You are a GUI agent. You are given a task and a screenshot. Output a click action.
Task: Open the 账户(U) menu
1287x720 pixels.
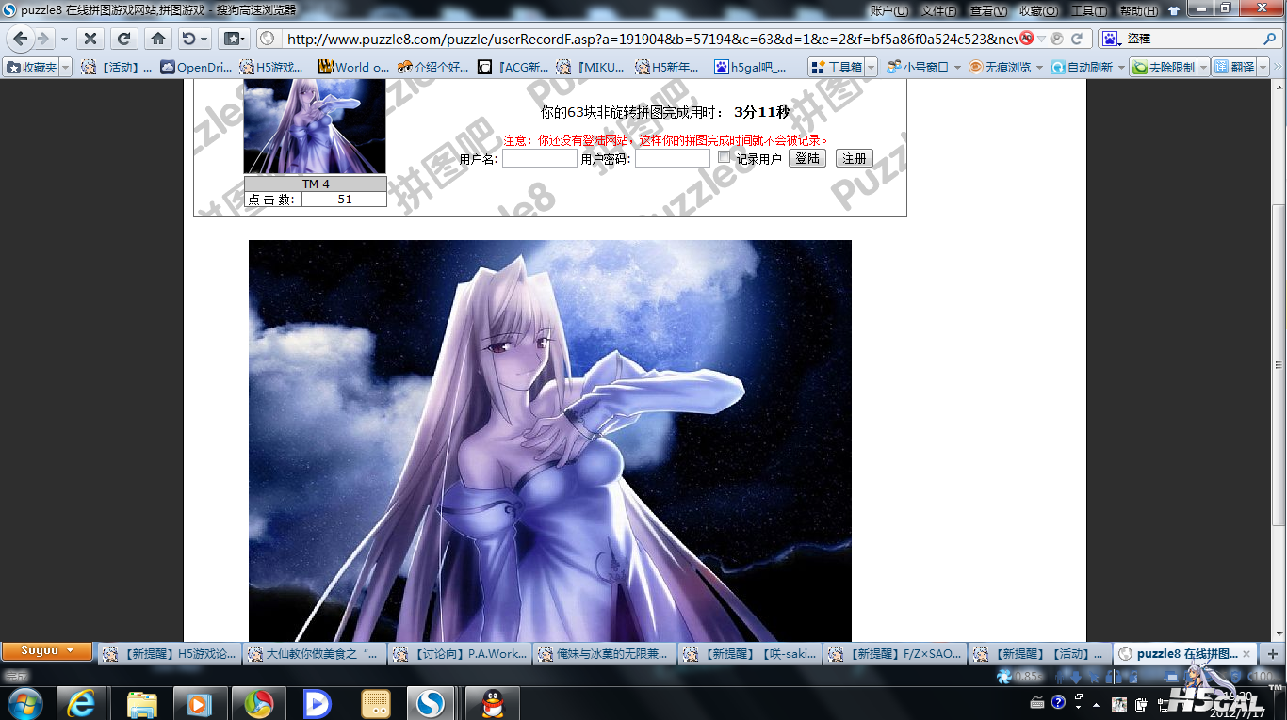click(888, 10)
